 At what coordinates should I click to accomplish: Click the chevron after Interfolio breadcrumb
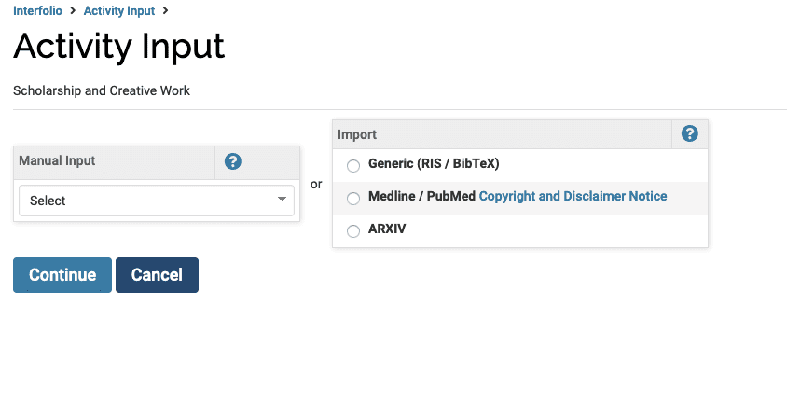73,10
